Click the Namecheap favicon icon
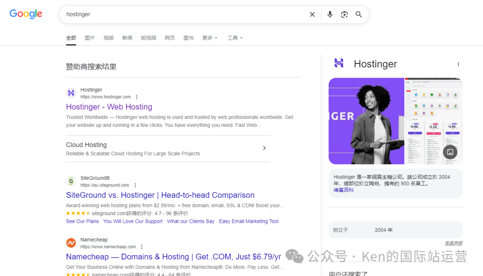Image resolution: width=483 pixels, height=276 pixels. (71, 243)
